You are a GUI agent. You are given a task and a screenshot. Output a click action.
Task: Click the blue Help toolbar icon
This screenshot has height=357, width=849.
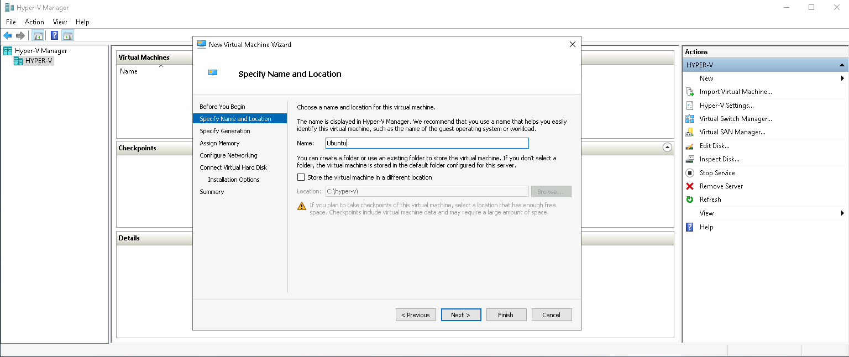tap(55, 36)
